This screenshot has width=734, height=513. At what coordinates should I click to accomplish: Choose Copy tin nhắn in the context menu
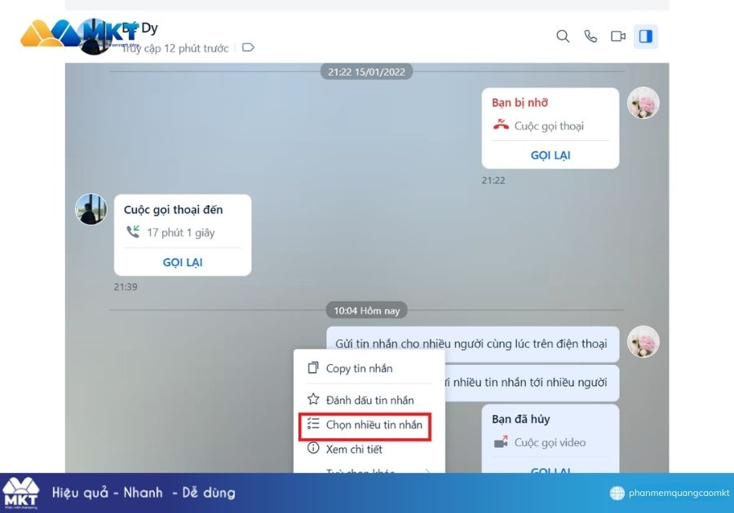(359, 368)
